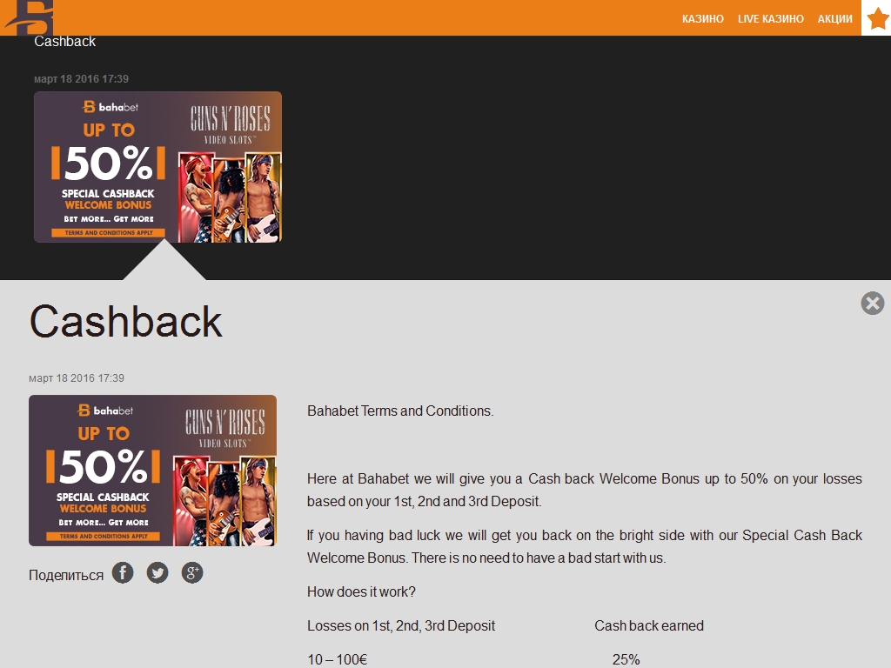Click the upper date март 18 2016 17:39
Image resolution: width=891 pixels, height=668 pixels.
[81, 79]
